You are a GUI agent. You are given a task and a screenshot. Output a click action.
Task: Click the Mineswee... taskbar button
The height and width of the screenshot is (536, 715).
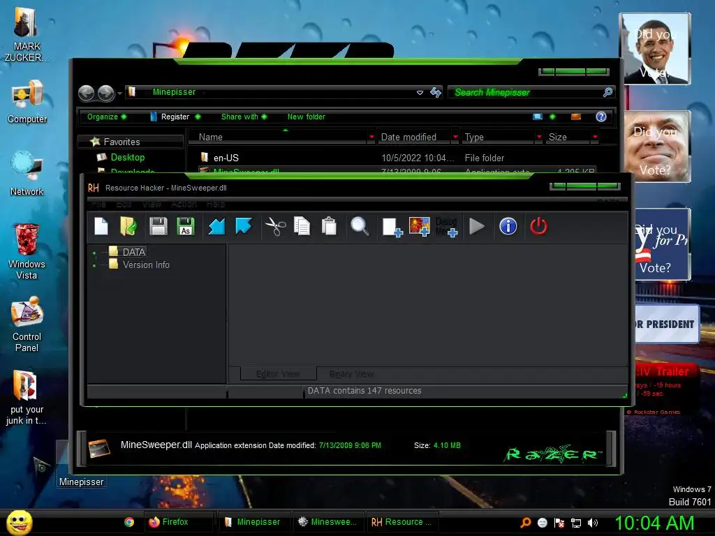click(x=330, y=522)
